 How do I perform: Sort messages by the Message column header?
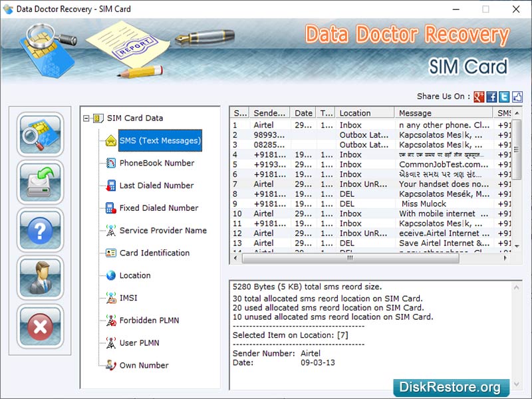click(419, 113)
